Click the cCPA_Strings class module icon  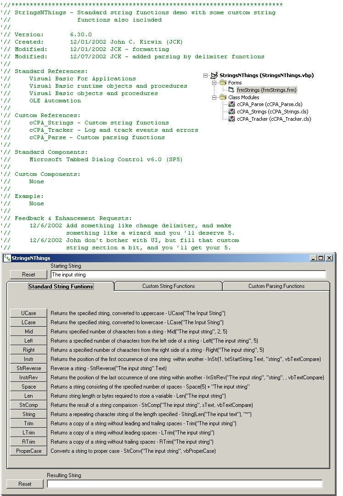231,112
